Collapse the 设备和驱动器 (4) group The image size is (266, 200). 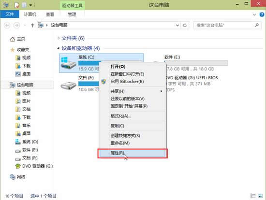coord(59,48)
